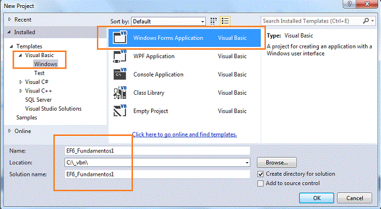The height and width of the screenshot is (209, 381).
Task: Click the Console Application template icon
Action: pyautogui.click(x=120, y=74)
